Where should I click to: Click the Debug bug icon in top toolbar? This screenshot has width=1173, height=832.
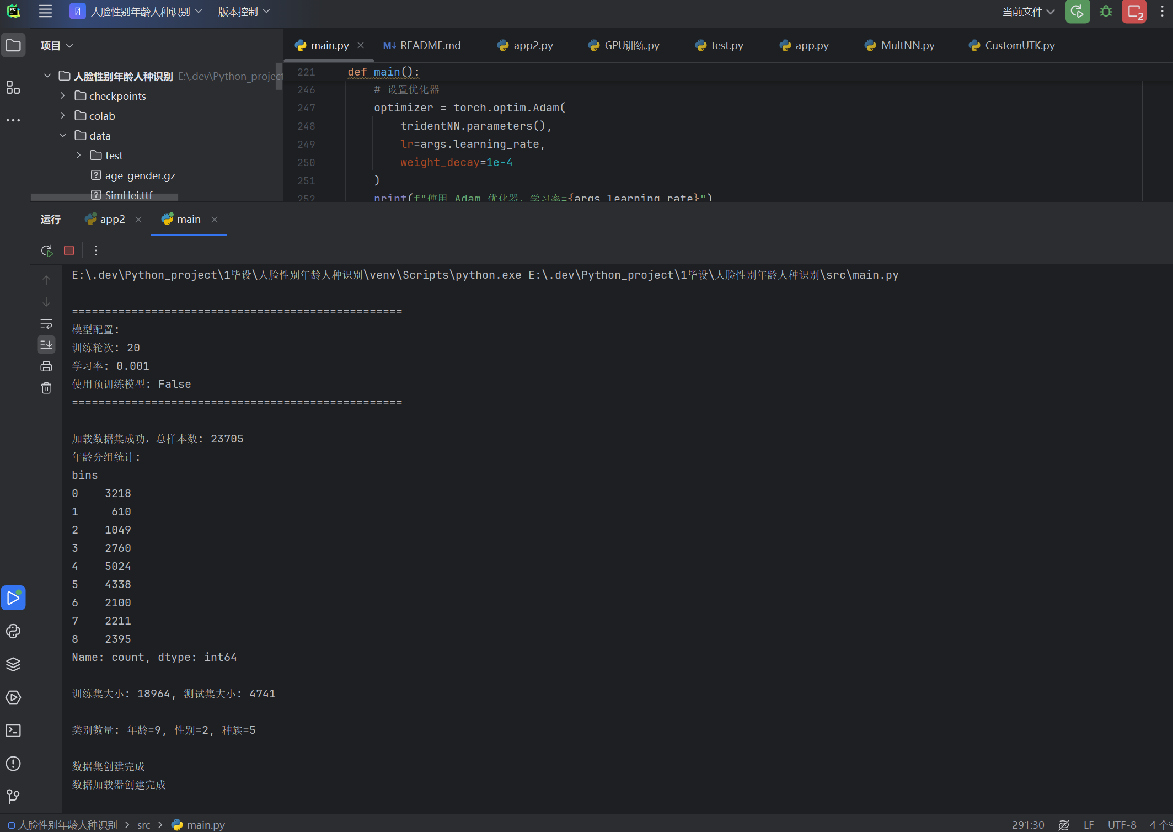pyautogui.click(x=1106, y=12)
